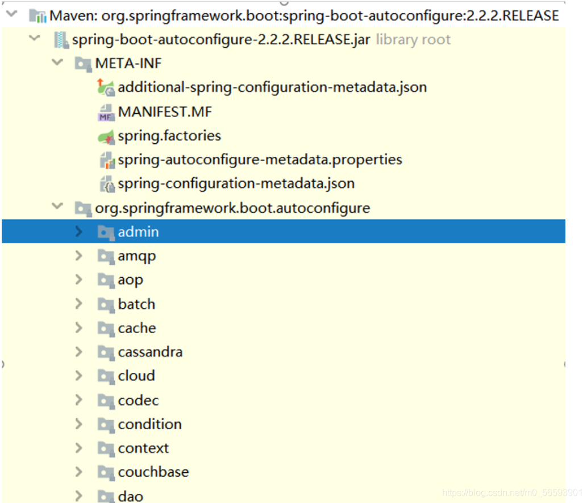
Task: Click the couchbase package folder icon
Action: click(x=106, y=473)
